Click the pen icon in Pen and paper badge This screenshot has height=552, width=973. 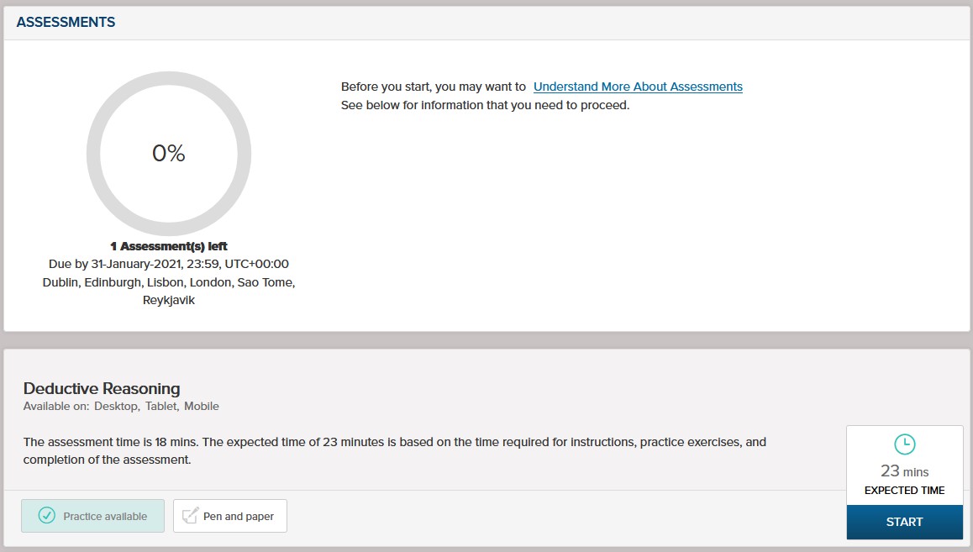pos(188,516)
